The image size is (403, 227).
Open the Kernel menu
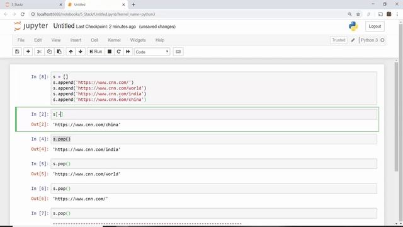pos(114,40)
